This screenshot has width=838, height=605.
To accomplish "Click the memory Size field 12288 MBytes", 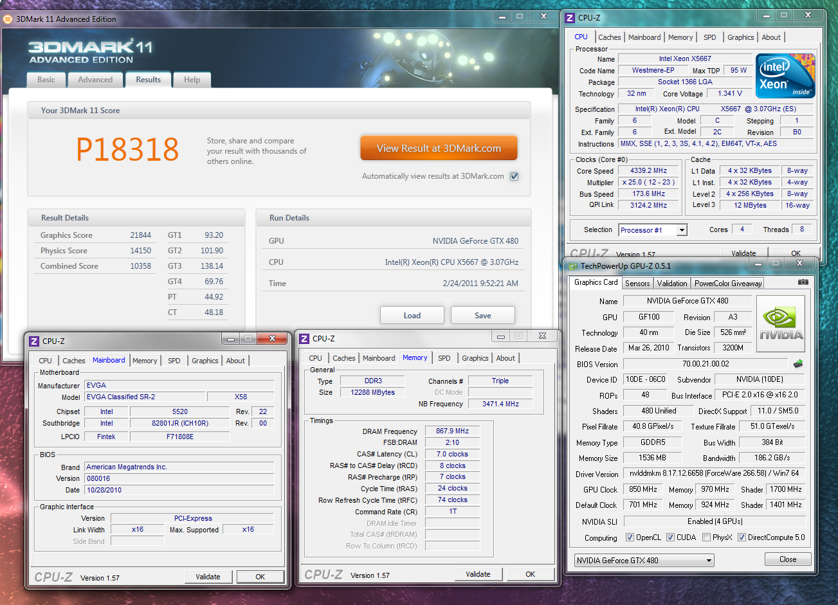I will click(x=374, y=393).
